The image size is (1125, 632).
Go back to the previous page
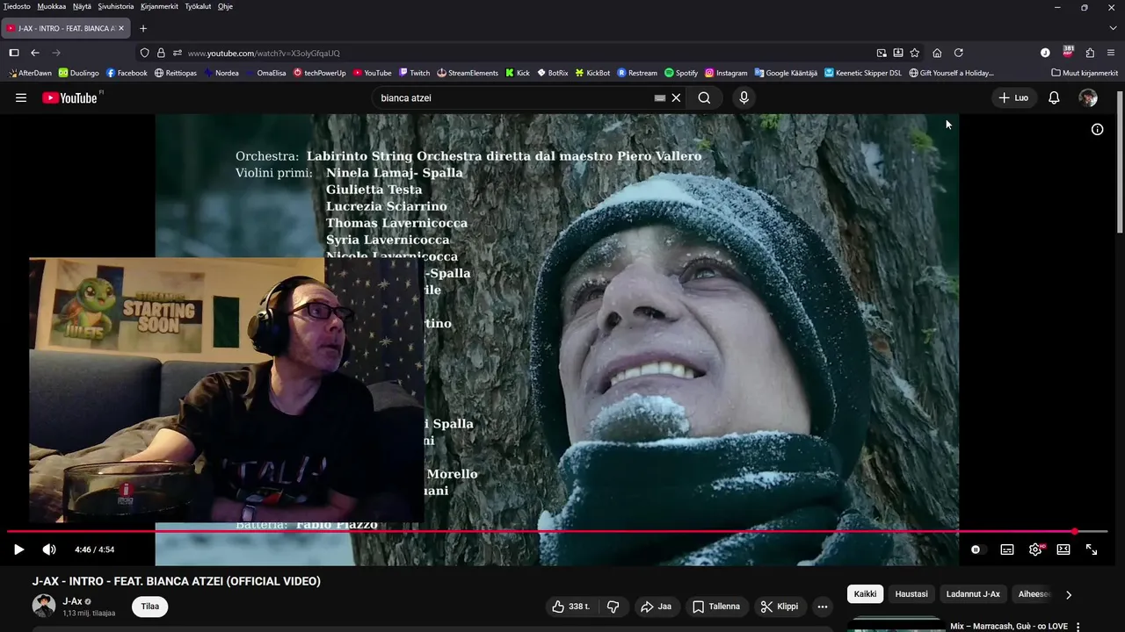click(35, 53)
